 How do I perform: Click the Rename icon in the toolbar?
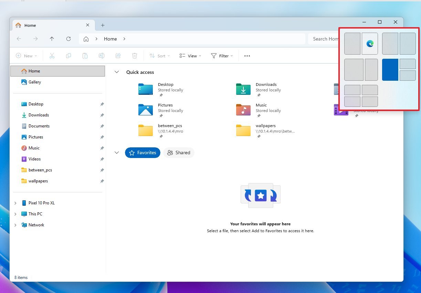(102, 55)
